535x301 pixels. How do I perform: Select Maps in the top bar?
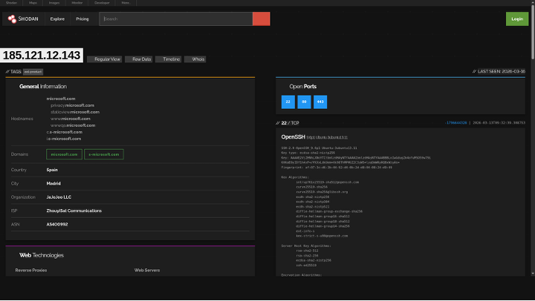(33, 3)
